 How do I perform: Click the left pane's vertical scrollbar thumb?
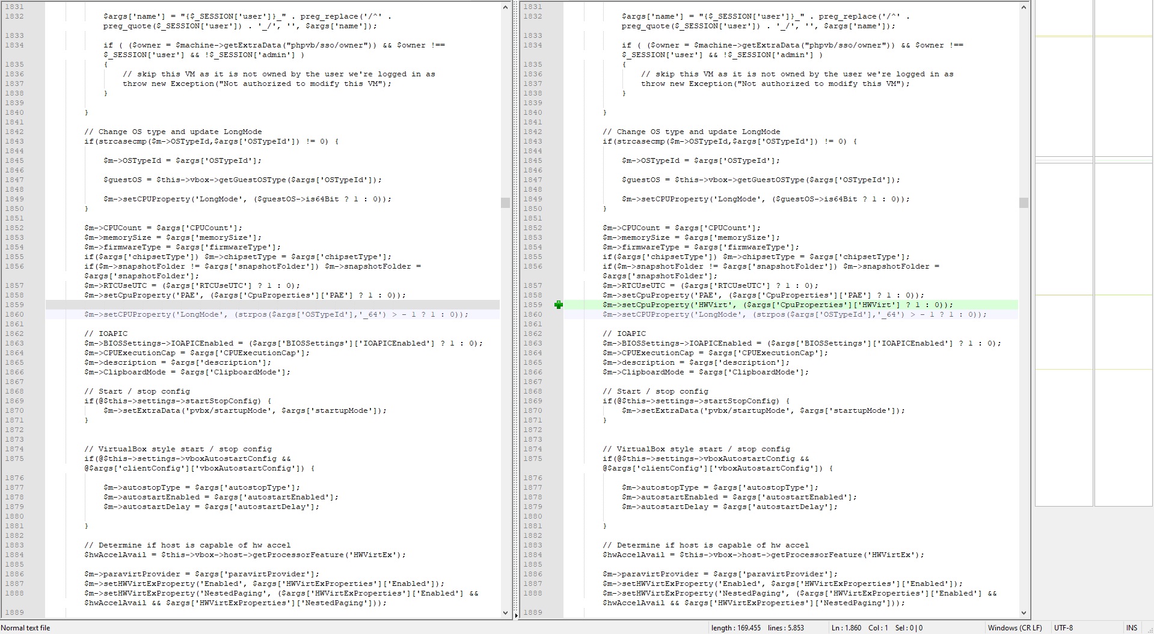click(505, 203)
